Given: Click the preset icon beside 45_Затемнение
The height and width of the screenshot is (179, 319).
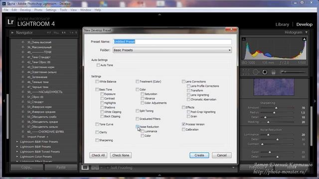Looking at the screenshot, I should (x=23, y=77).
